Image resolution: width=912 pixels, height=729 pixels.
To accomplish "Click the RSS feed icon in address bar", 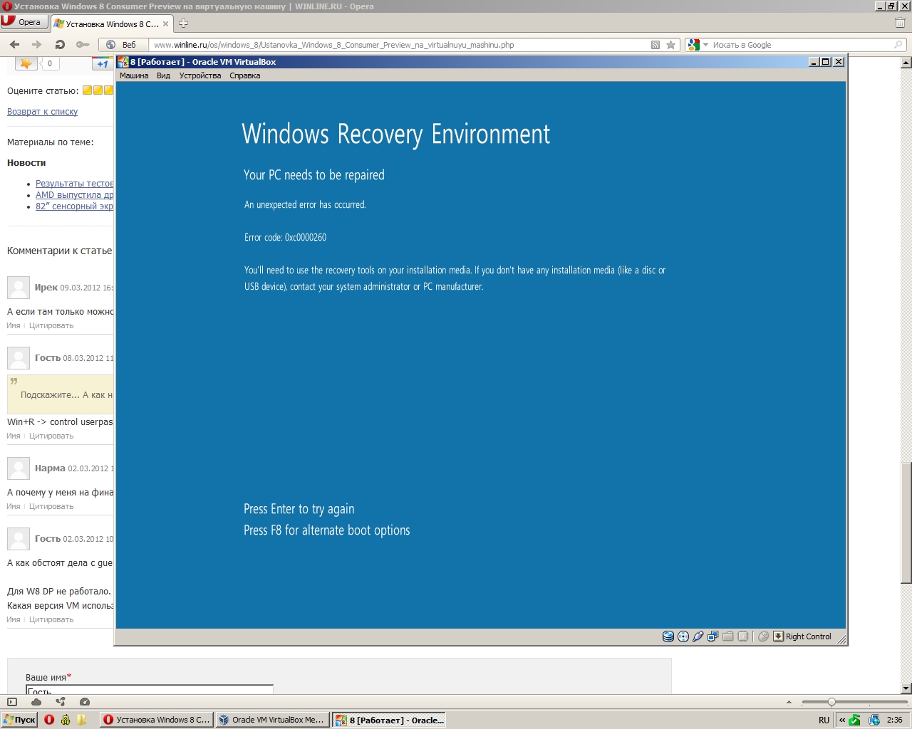I will pyautogui.click(x=655, y=45).
